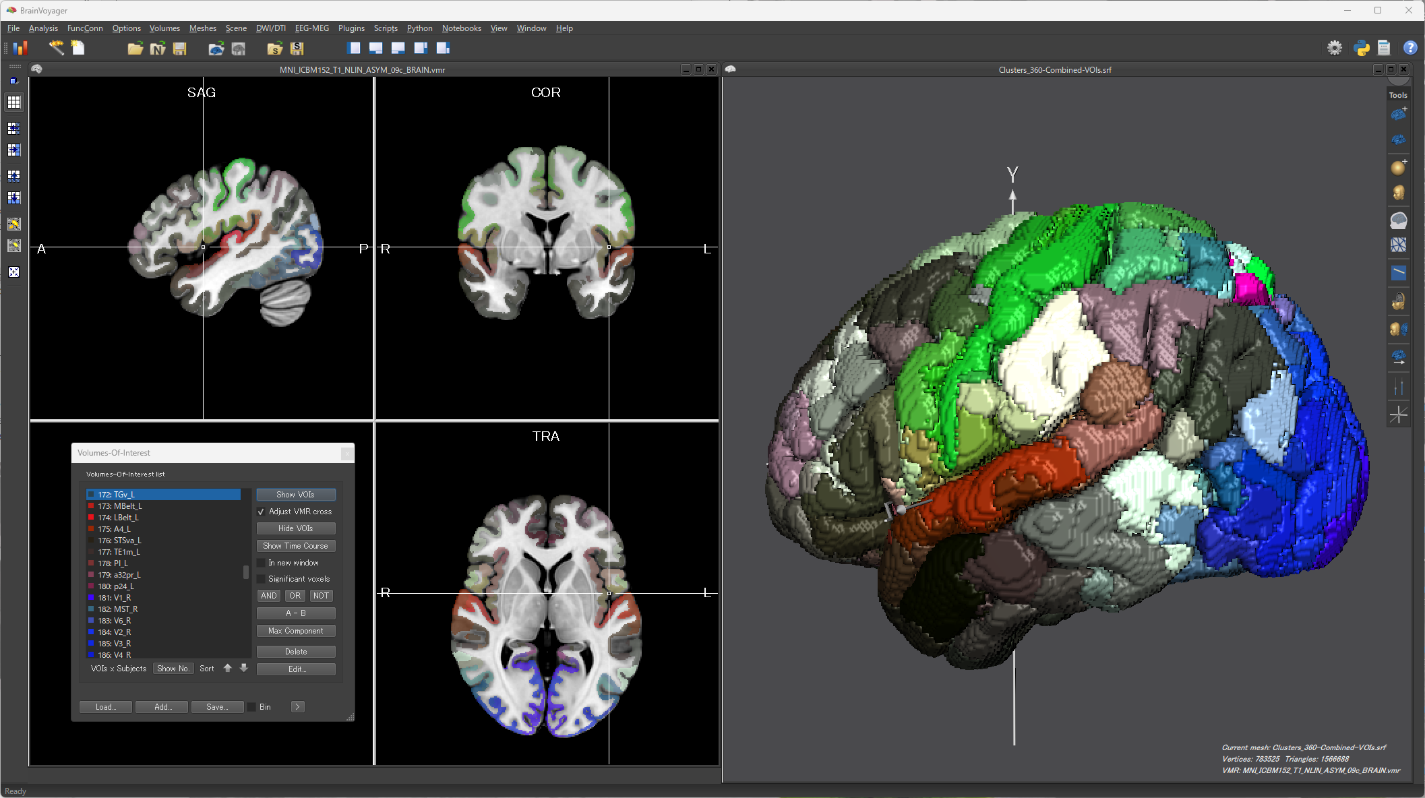This screenshot has height=798, width=1425.
Task: Open the DWI/DTI menu
Action: 271,28
